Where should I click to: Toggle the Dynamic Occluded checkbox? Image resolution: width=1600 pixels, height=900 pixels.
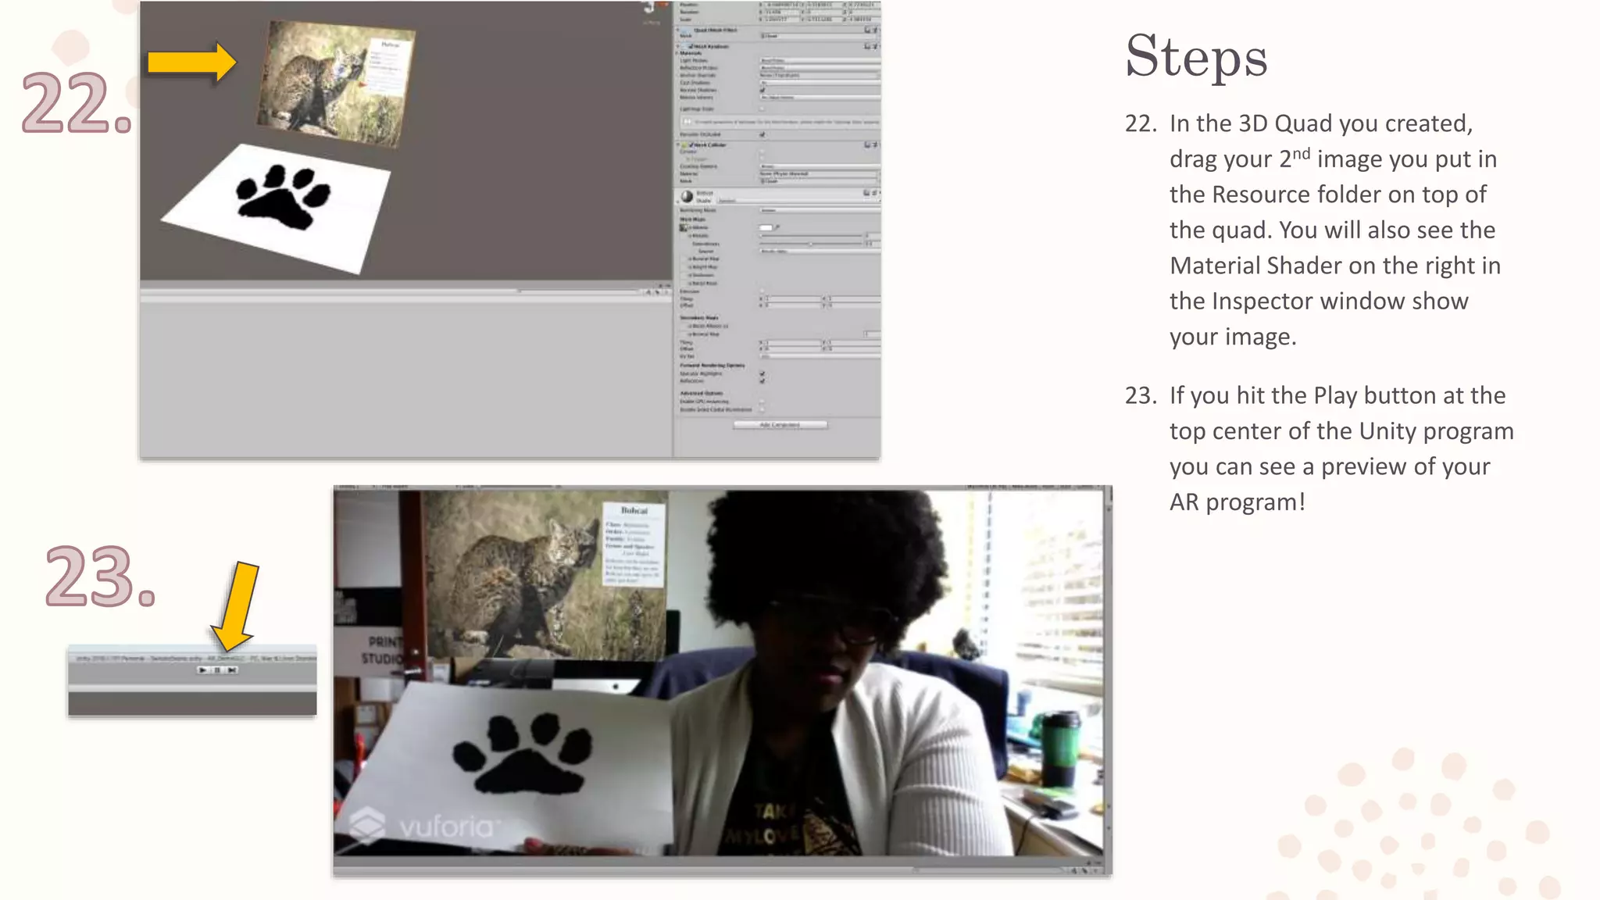coord(762,134)
